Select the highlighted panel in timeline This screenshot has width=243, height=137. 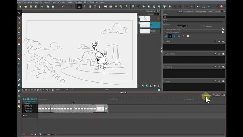coord(100,108)
